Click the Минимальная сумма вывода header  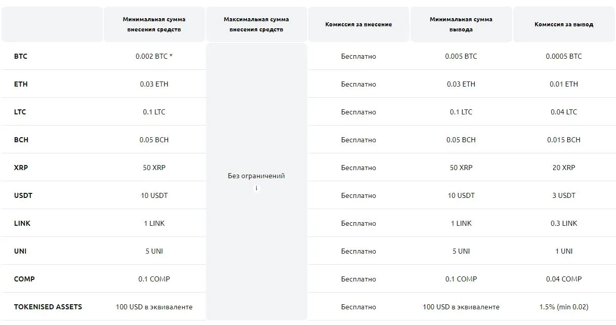pos(461,24)
